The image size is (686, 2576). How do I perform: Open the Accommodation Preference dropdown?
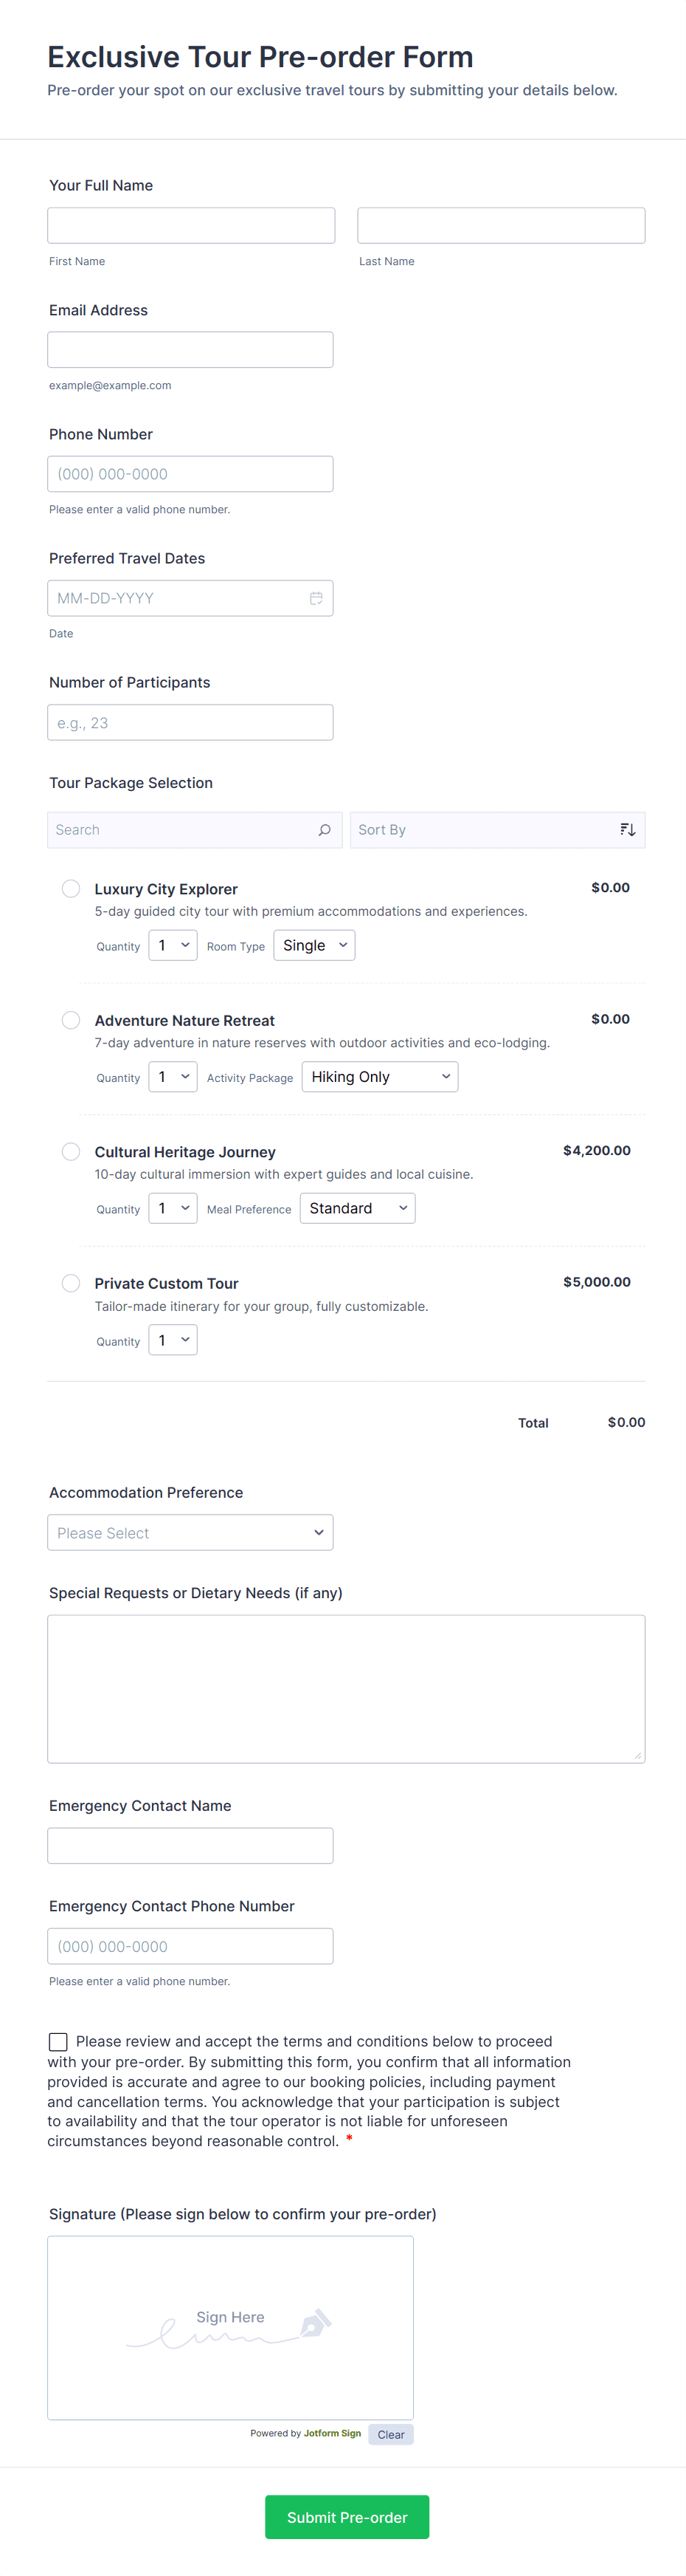coord(190,1533)
